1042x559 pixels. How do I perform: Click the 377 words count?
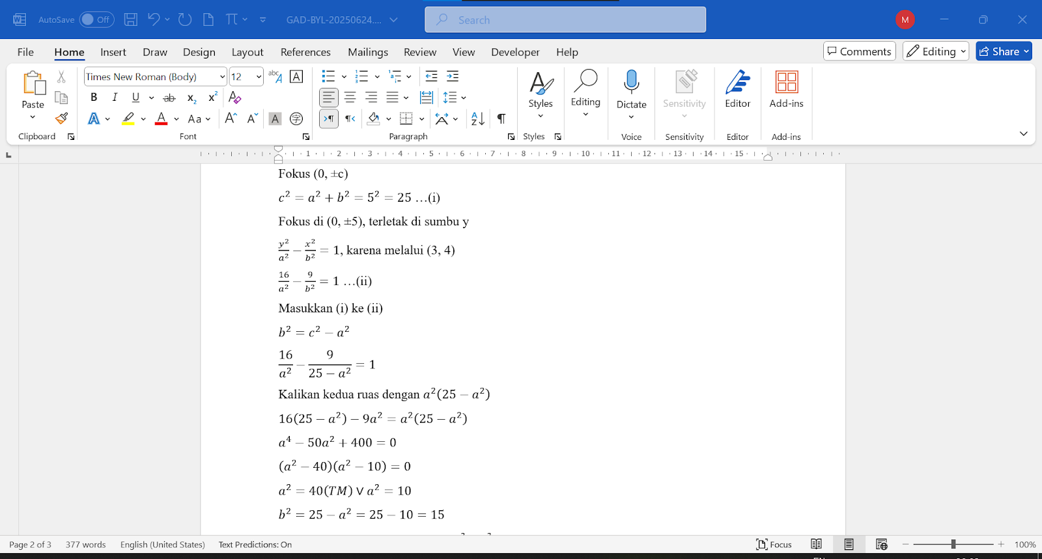(x=85, y=545)
